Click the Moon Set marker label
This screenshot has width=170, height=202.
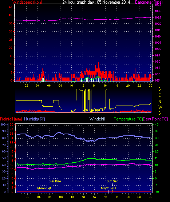click(44, 188)
